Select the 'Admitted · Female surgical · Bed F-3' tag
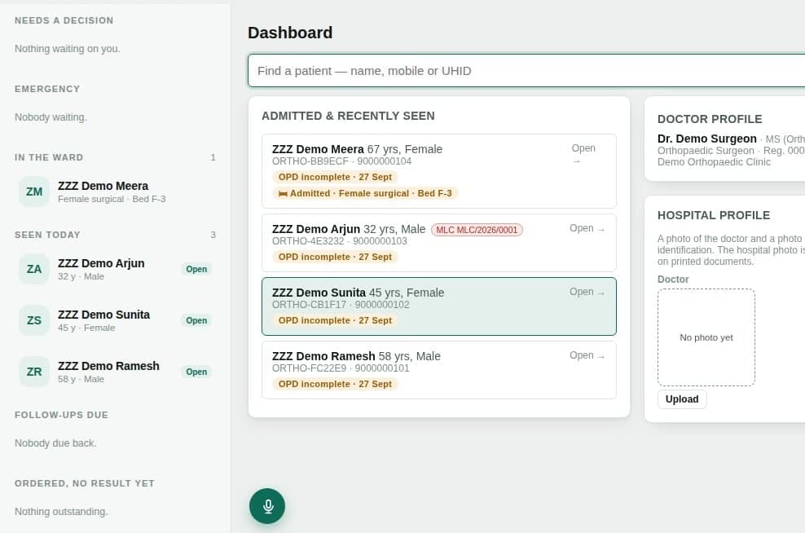The image size is (805, 533). click(365, 194)
